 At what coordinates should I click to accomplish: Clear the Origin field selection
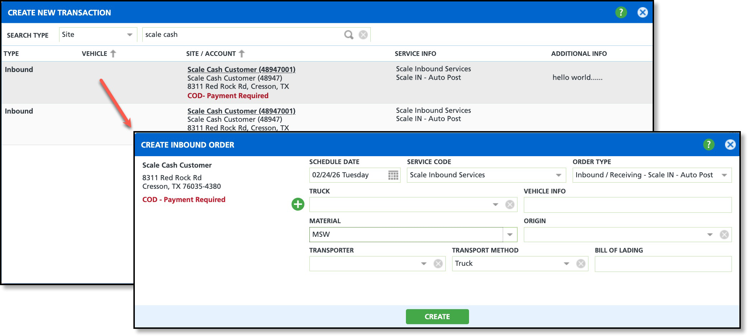point(724,235)
